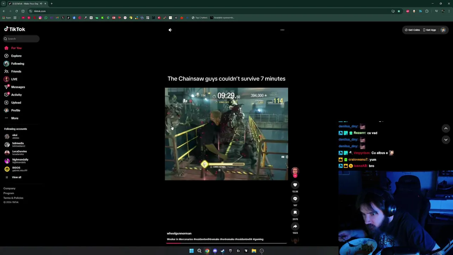453x255 pixels.
Task: Open the Program footer link
Action: pyautogui.click(x=9, y=193)
